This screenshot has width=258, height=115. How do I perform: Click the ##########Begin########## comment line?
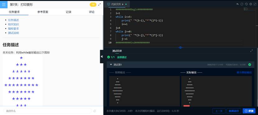(134, 10)
